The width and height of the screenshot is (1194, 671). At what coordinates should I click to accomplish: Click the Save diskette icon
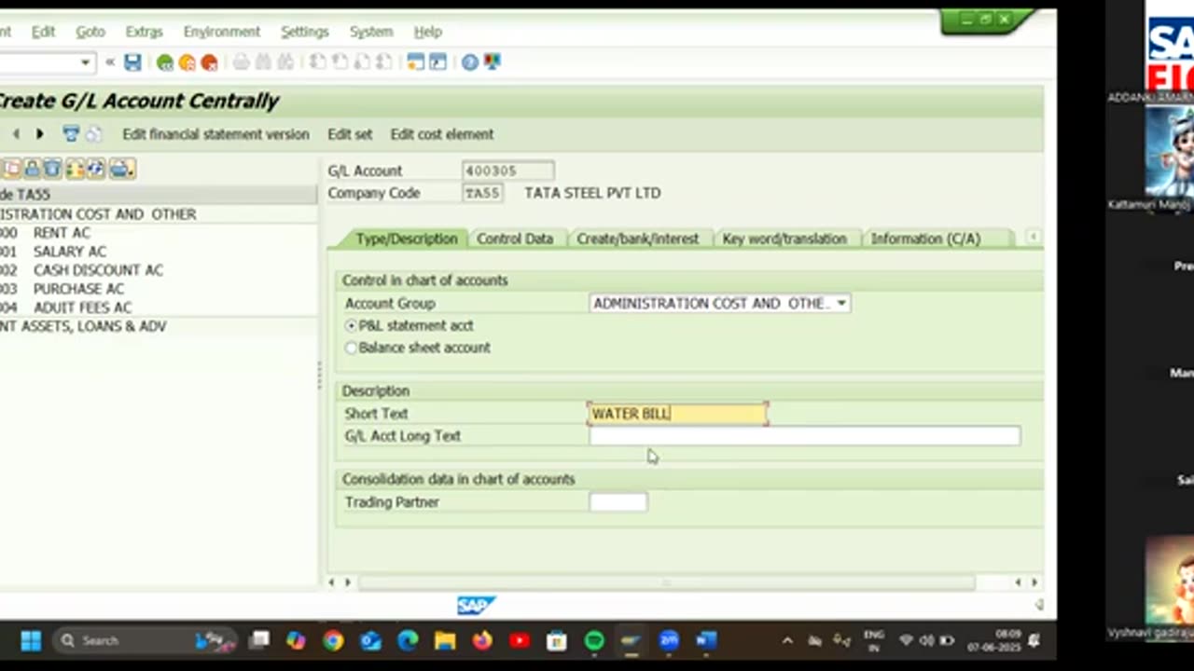point(132,62)
